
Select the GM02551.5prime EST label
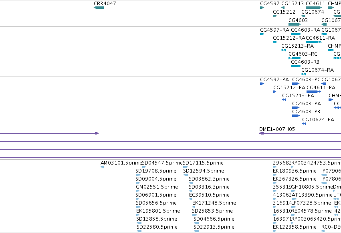157,187
